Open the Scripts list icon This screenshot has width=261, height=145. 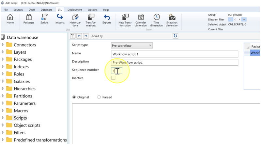tap(44, 19)
